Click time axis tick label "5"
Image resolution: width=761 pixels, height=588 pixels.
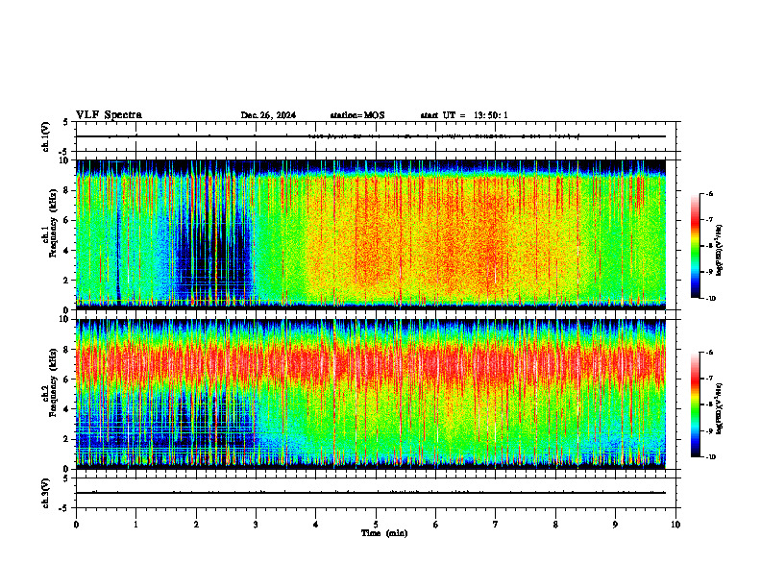coord(376,525)
